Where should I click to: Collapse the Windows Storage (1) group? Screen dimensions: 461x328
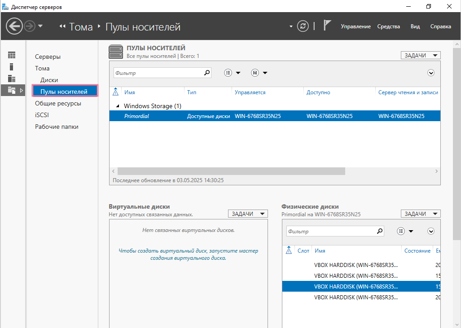tap(118, 106)
